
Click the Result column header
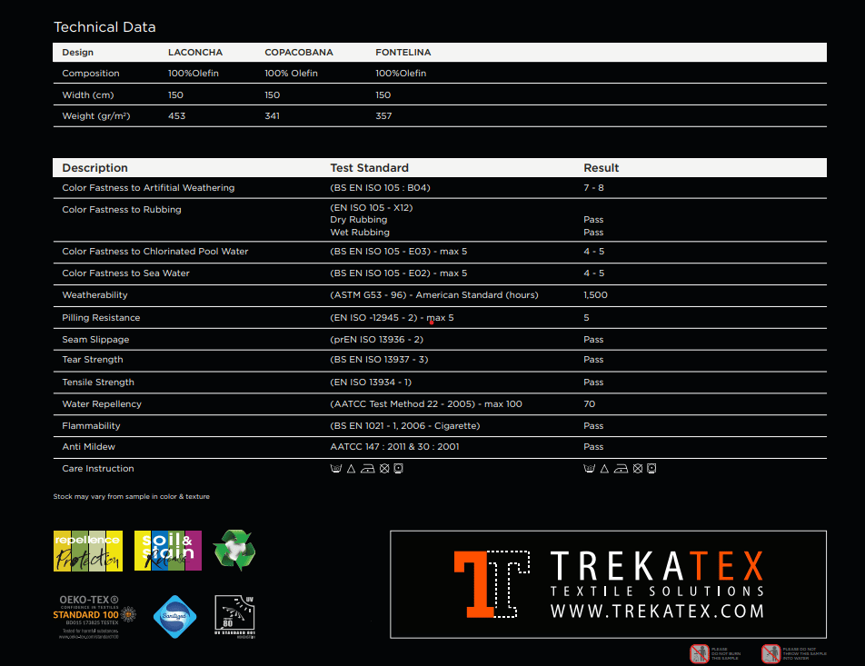[602, 168]
